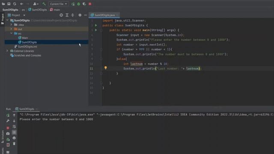This screenshot has width=274, height=154.
Task: Open the user profile dropdown in the toolbar
Action: tap(36, 4)
